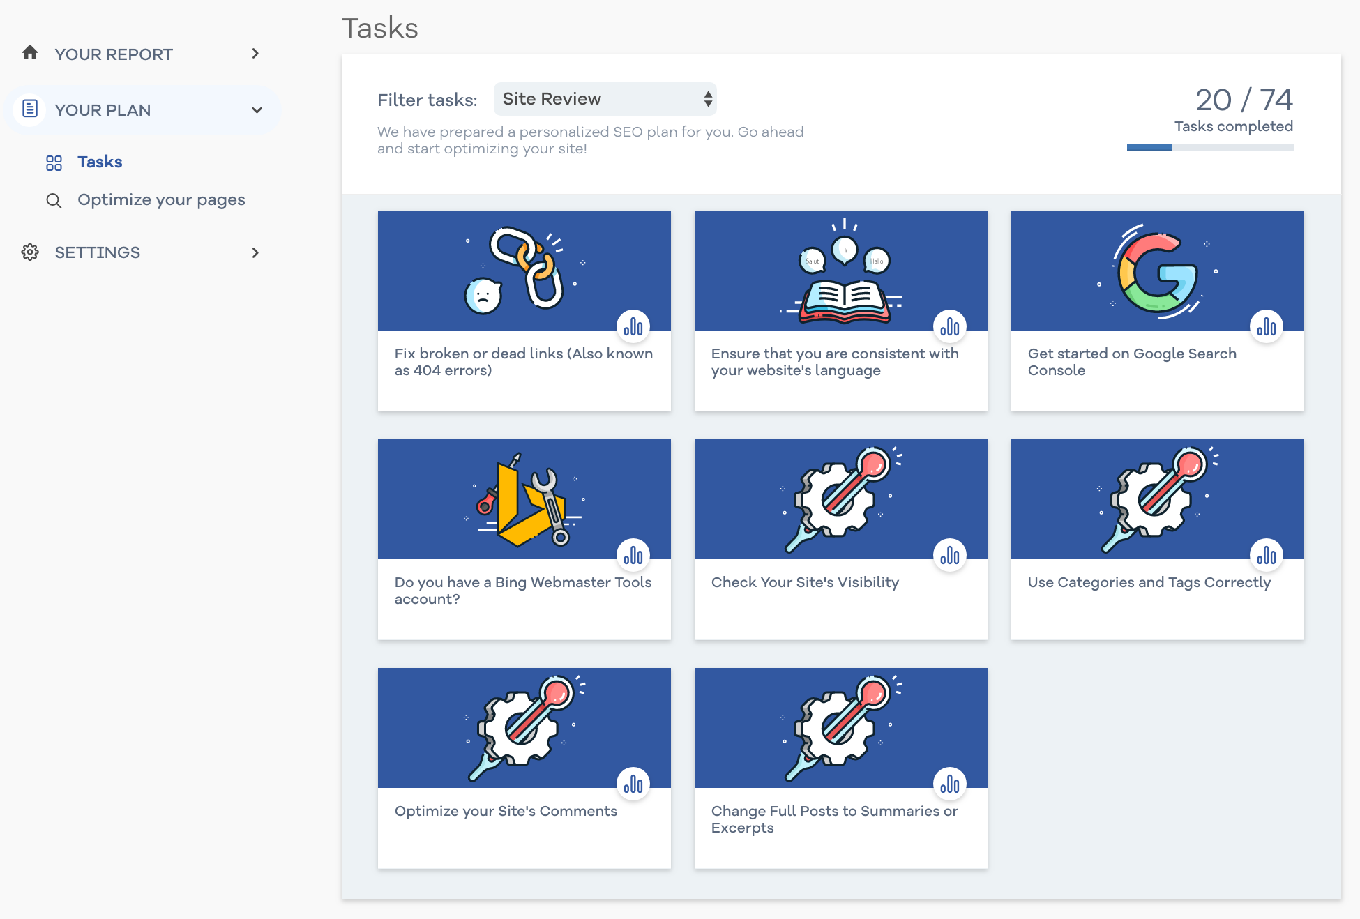The width and height of the screenshot is (1360, 919).
Task: Open Use Categories and Tags Correctly task
Action: pos(1149,582)
